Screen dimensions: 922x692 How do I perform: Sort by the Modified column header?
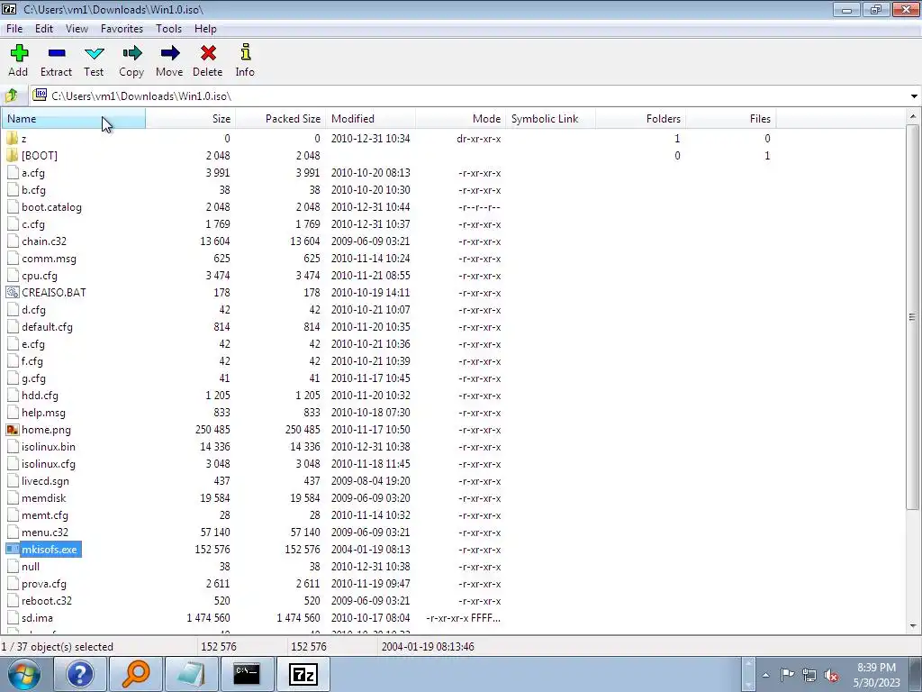(x=370, y=118)
